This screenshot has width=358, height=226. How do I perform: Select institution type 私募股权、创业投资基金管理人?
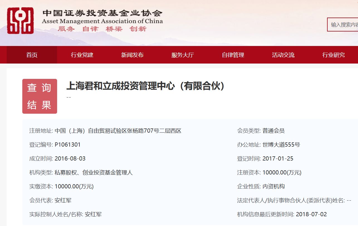pyautogui.click(x=94, y=172)
